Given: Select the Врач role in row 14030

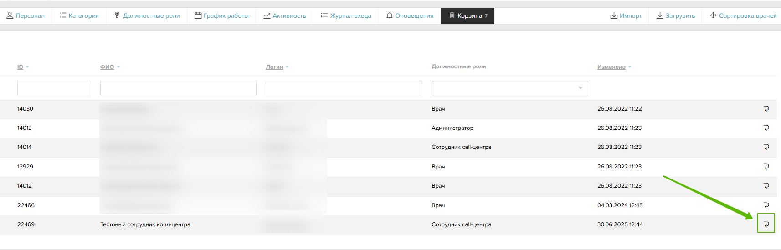Looking at the screenshot, I should (438, 109).
